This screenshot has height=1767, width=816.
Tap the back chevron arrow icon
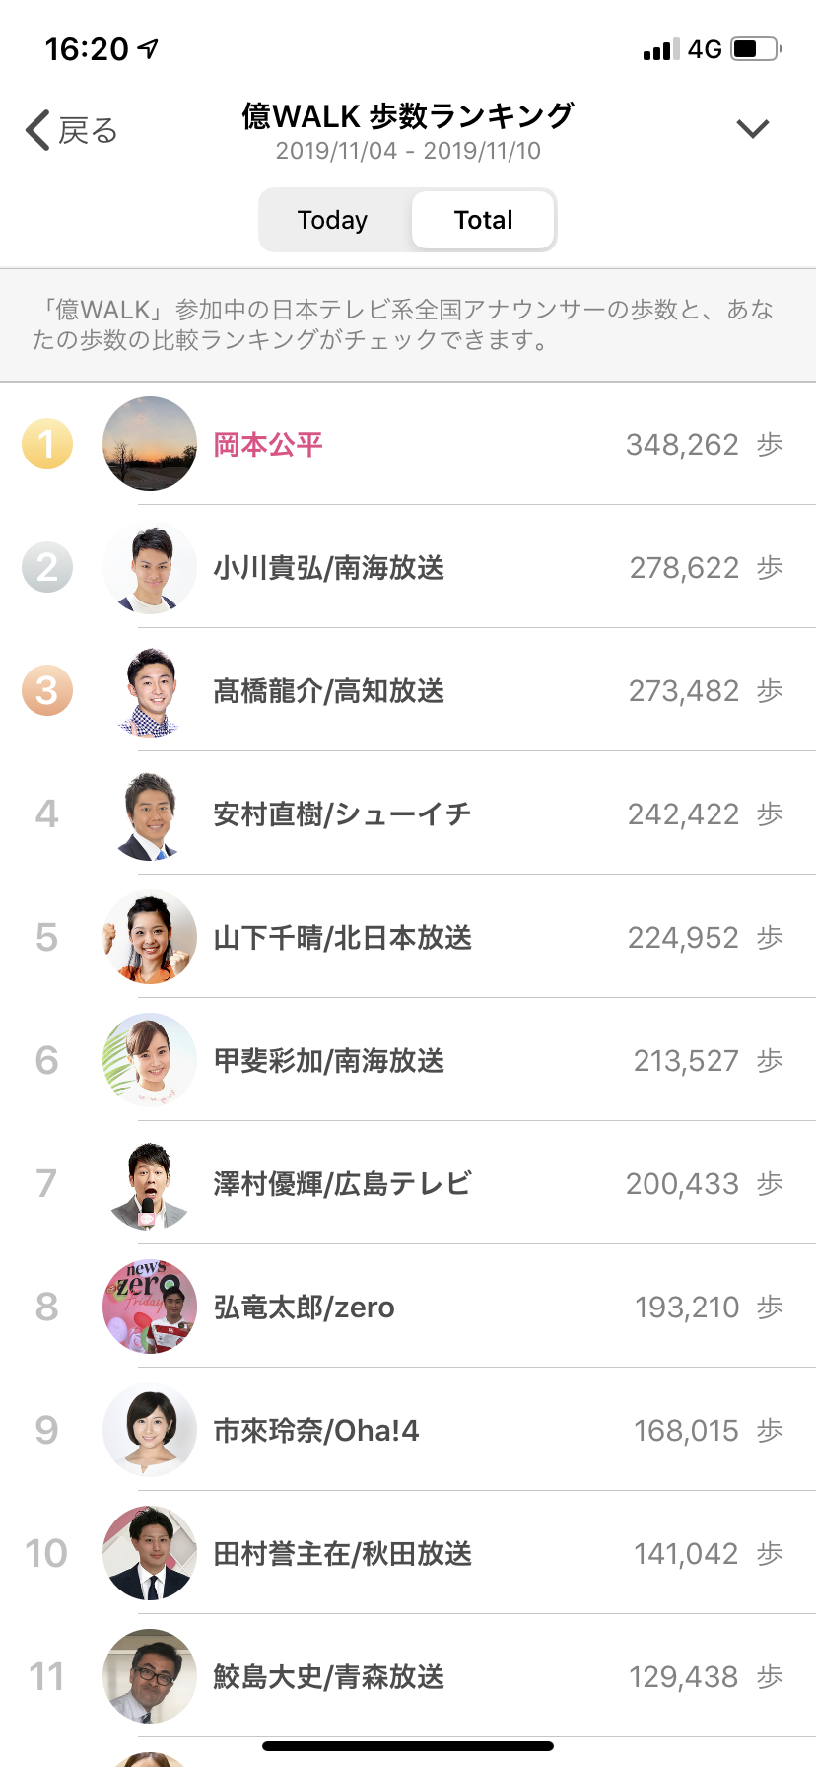[37, 130]
